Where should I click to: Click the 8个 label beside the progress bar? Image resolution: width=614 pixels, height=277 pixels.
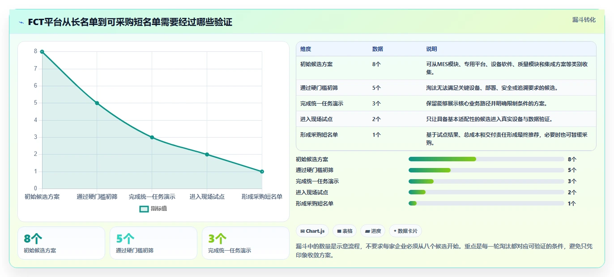(572, 159)
